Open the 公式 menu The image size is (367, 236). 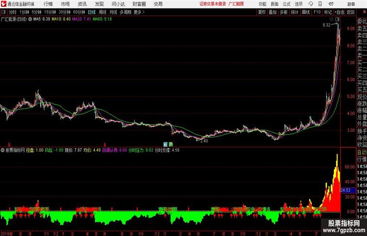[x=286, y=4]
